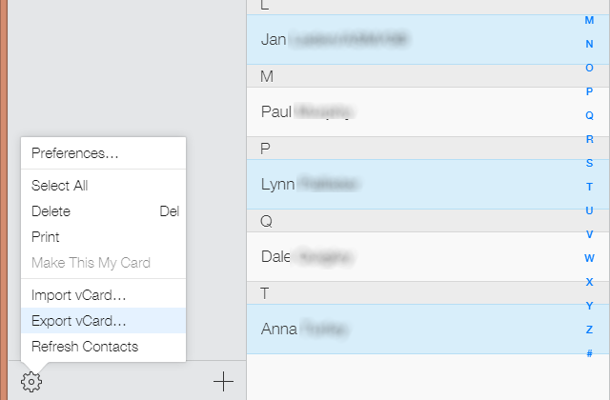Jump to letter P in index
Viewport: 610px width, 400px height.
pos(589,91)
